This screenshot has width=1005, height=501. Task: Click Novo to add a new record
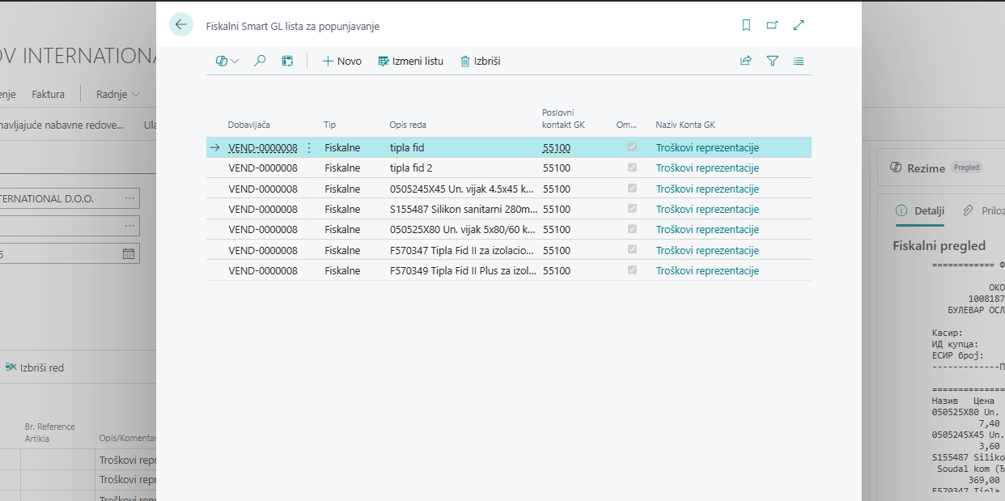point(341,61)
